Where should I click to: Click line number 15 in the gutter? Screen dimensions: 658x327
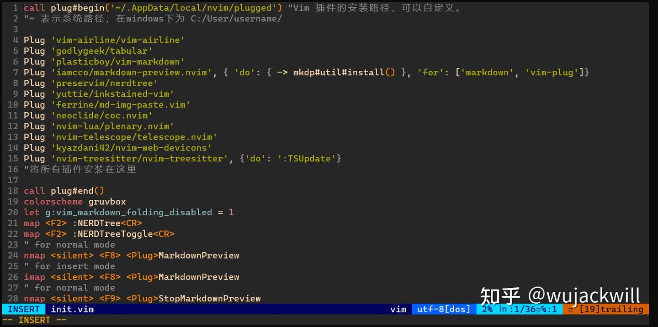[13, 158]
